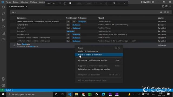Click the taskbar search box
Image resolution: width=173 pixels, height=97 pixels.
pyautogui.click(x=30, y=94)
